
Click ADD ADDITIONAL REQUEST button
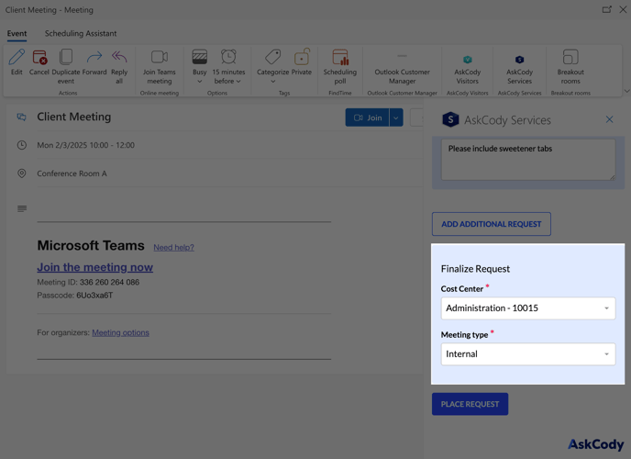(492, 224)
